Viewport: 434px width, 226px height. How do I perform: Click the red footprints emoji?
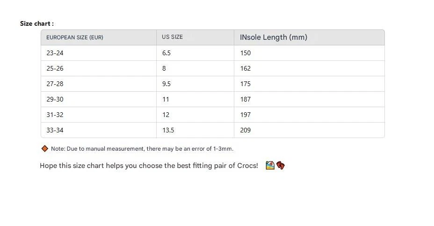[x=280, y=165]
